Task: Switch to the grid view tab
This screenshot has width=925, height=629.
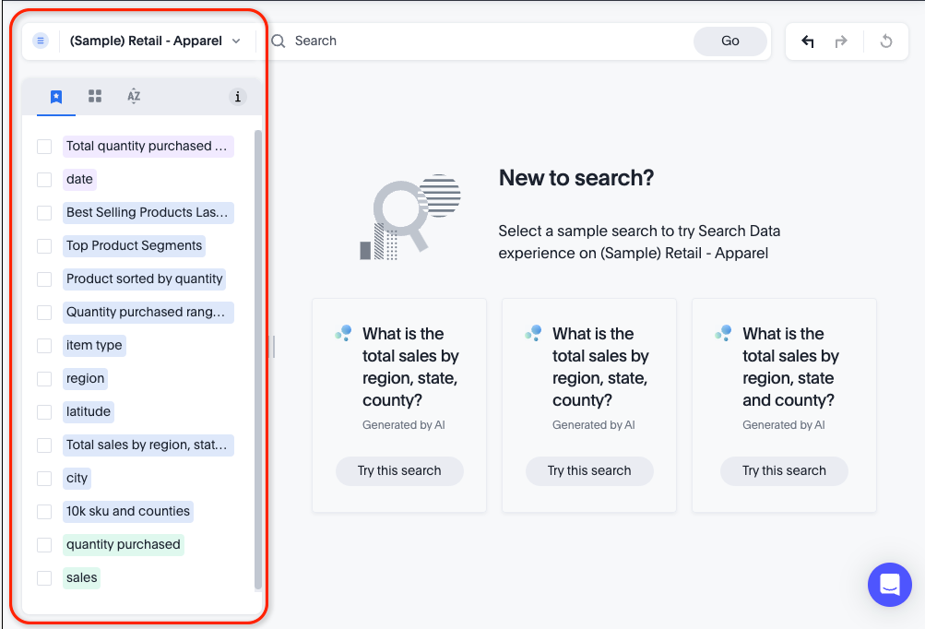Action: [94, 96]
